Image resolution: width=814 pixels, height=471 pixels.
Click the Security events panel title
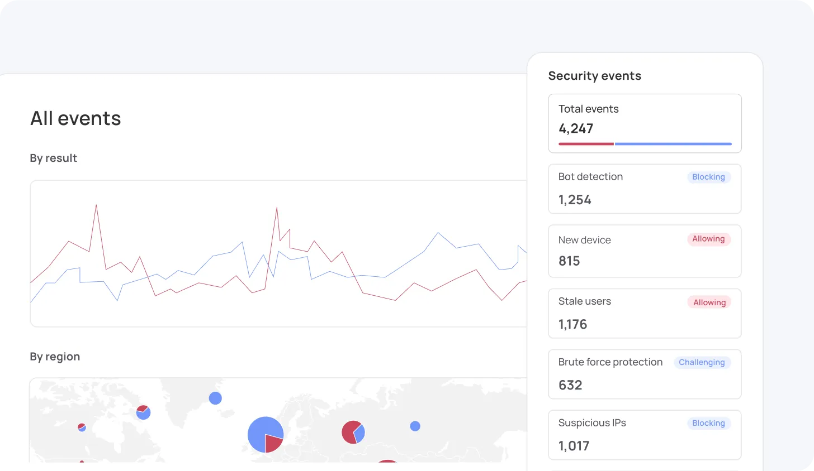click(x=594, y=76)
